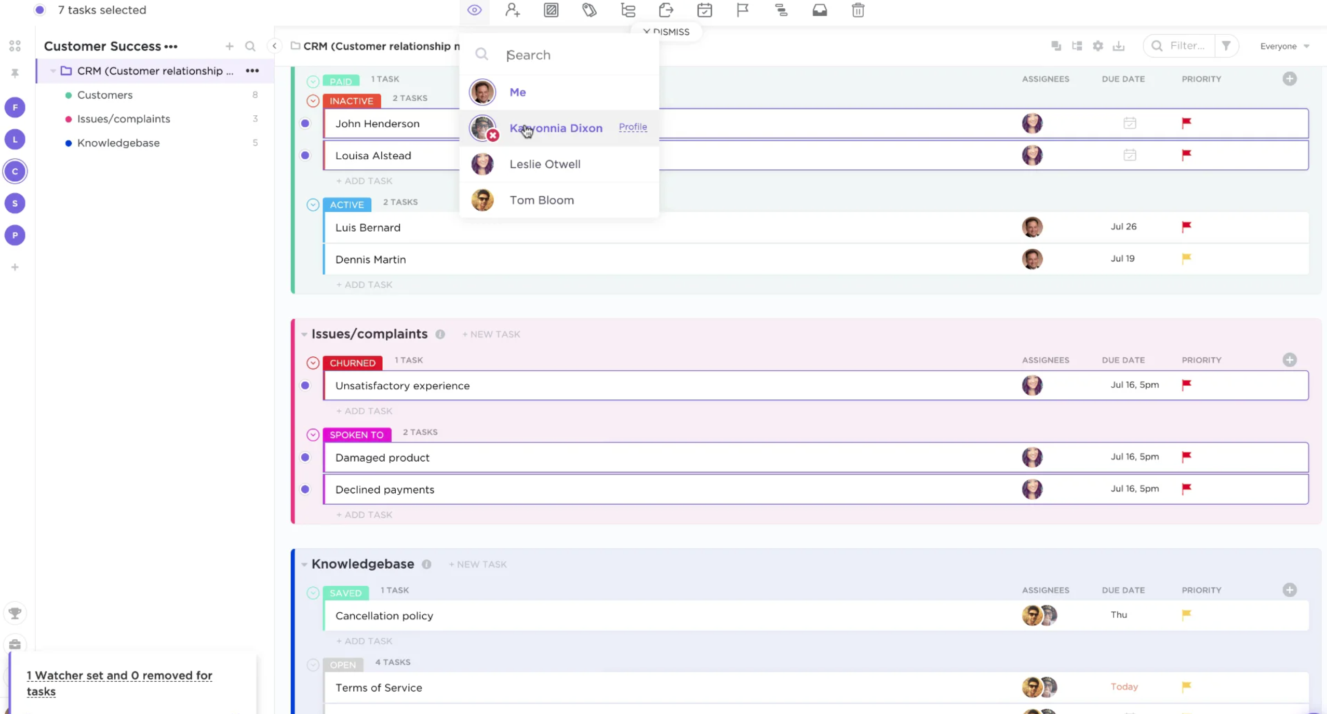Click the trophy icon in left sidebar

tap(15, 613)
